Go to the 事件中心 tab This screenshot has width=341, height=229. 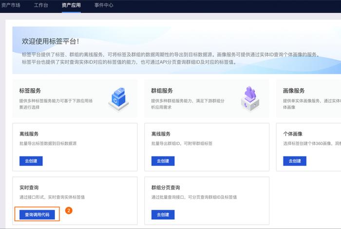click(x=103, y=5)
